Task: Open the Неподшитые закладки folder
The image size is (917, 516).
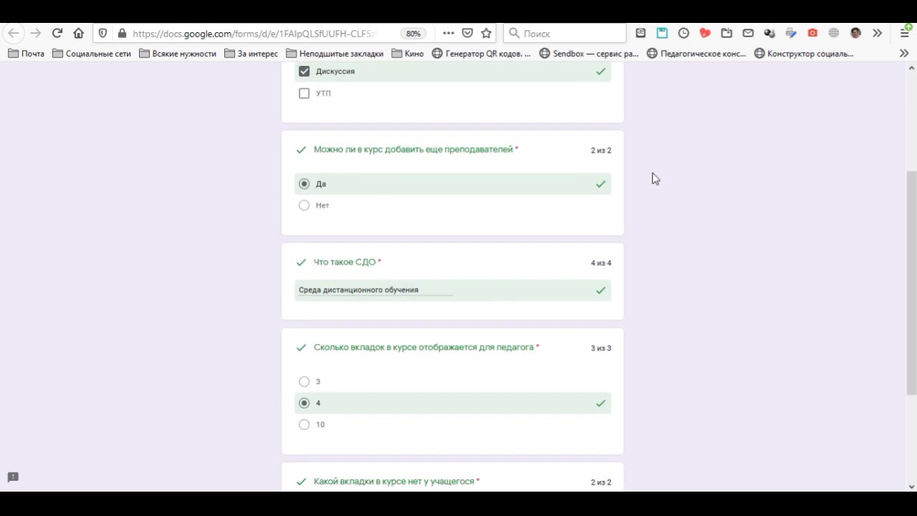Action: tap(335, 53)
